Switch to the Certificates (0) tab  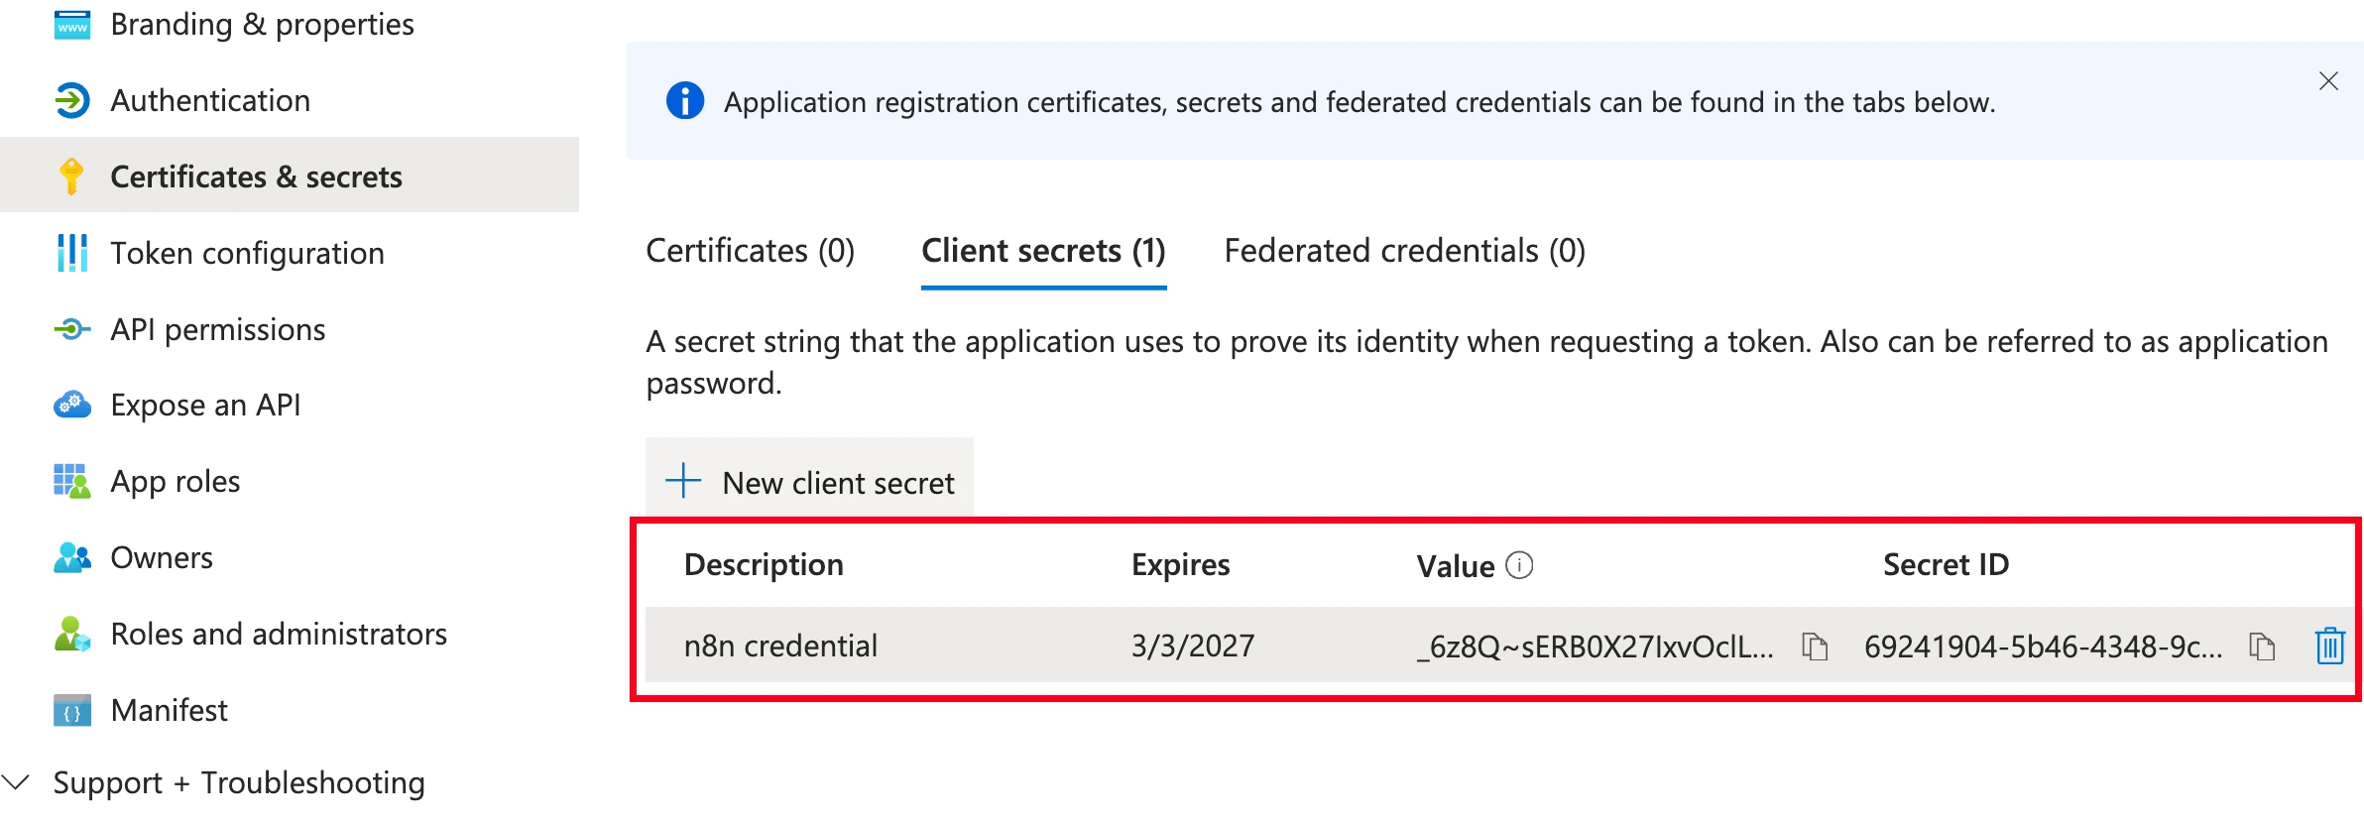[x=751, y=251]
